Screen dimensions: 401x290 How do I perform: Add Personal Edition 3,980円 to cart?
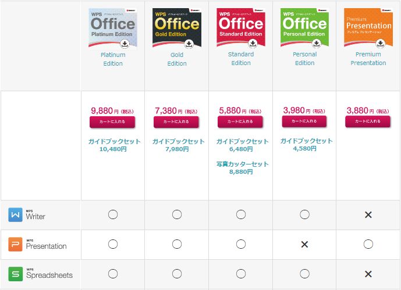304,121
